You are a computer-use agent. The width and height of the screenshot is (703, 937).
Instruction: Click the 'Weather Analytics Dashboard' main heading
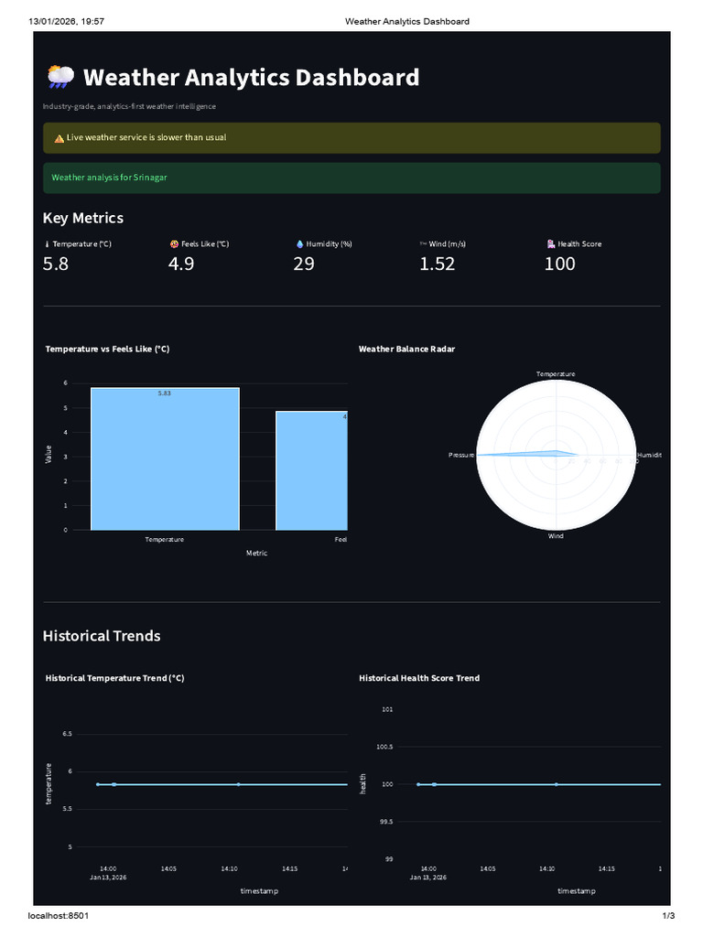click(x=251, y=78)
